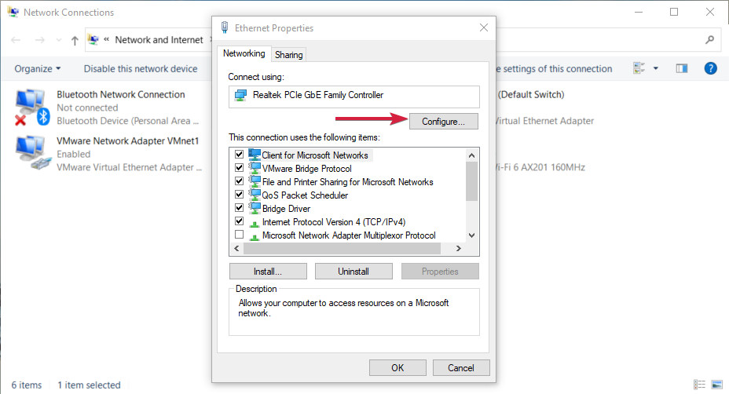This screenshot has width=729, height=394.
Task: Click File and Printer Sharing item icon
Action: tap(255, 181)
